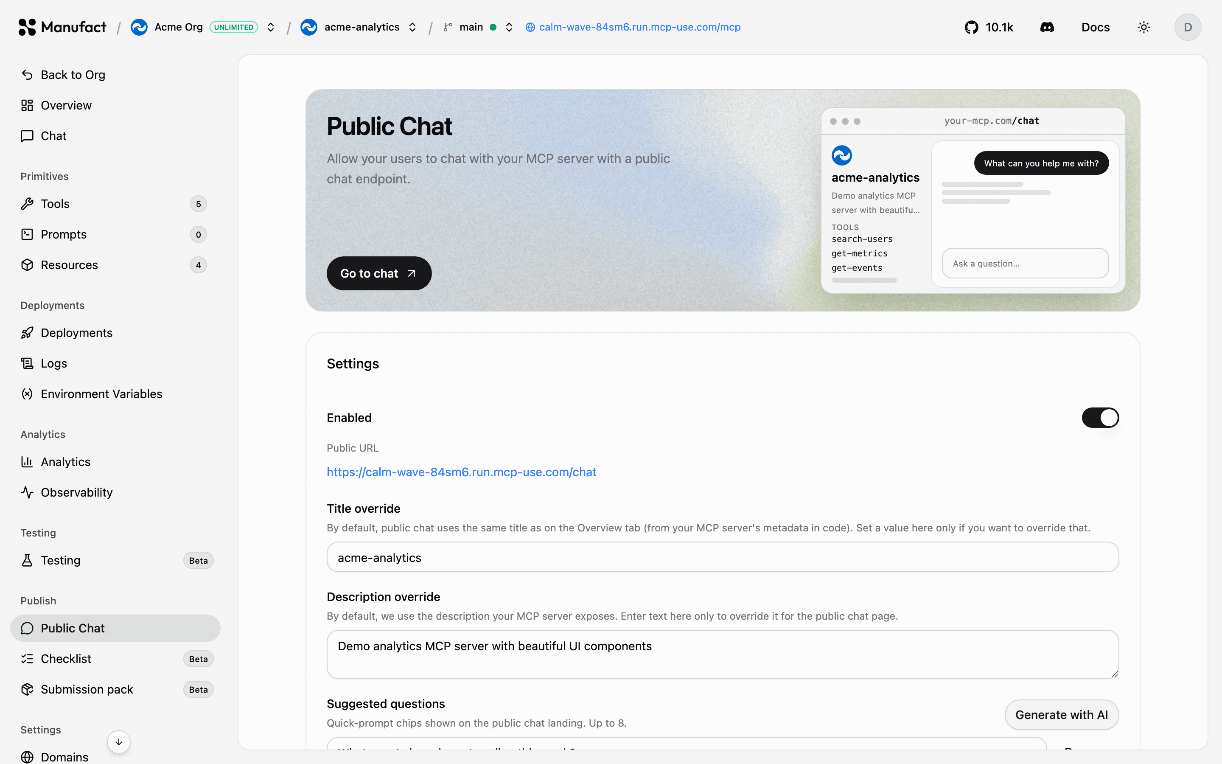
Task: Open the calm-wave MCP server URL link
Action: coord(640,27)
